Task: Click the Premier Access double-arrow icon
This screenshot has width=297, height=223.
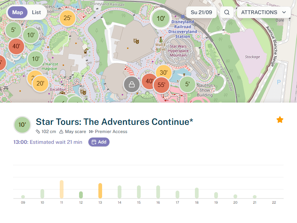Action: pyautogui.click(x=91, y=132)
